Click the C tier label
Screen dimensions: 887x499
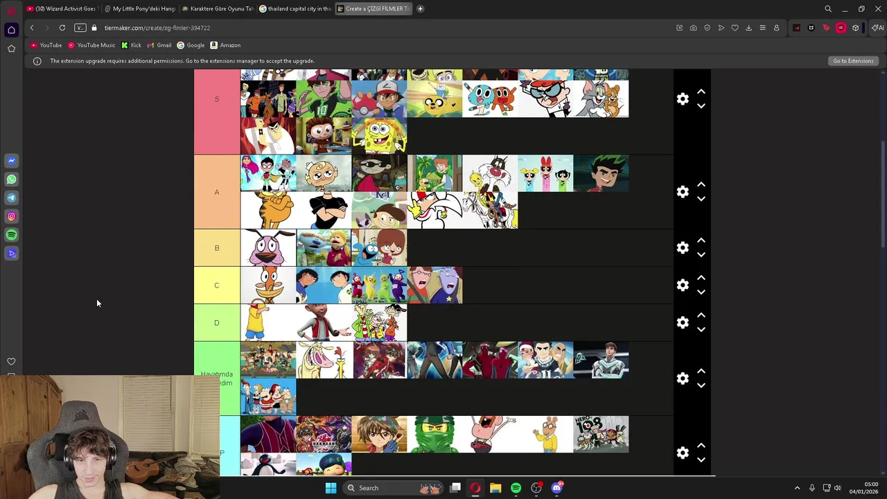pos(217,286)
